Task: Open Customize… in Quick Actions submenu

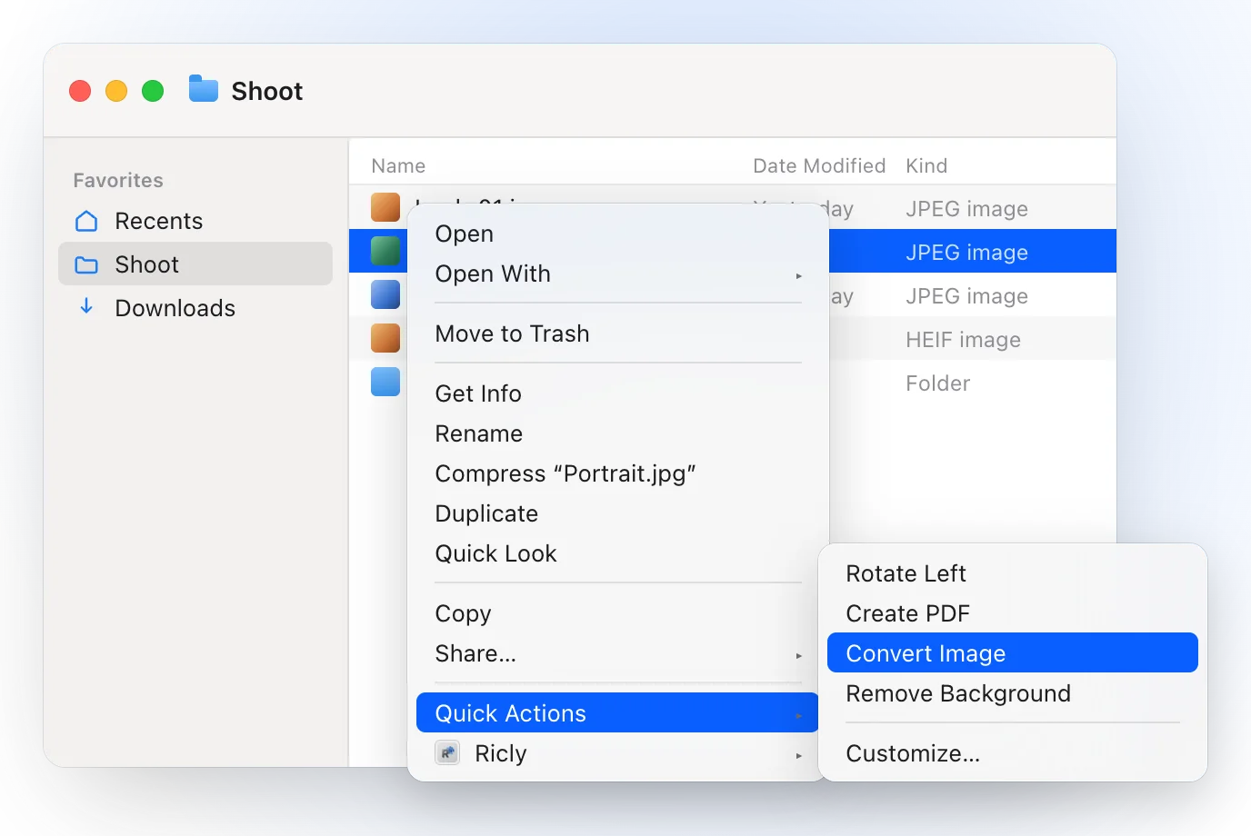Action: tap(1013, 753)
